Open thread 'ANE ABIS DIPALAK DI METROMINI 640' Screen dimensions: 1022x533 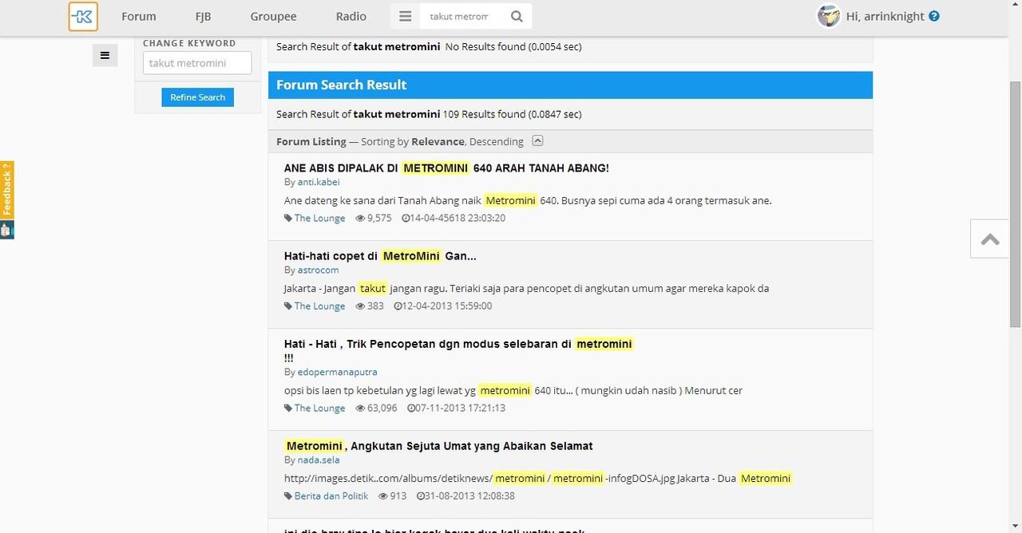click(446, 168)
